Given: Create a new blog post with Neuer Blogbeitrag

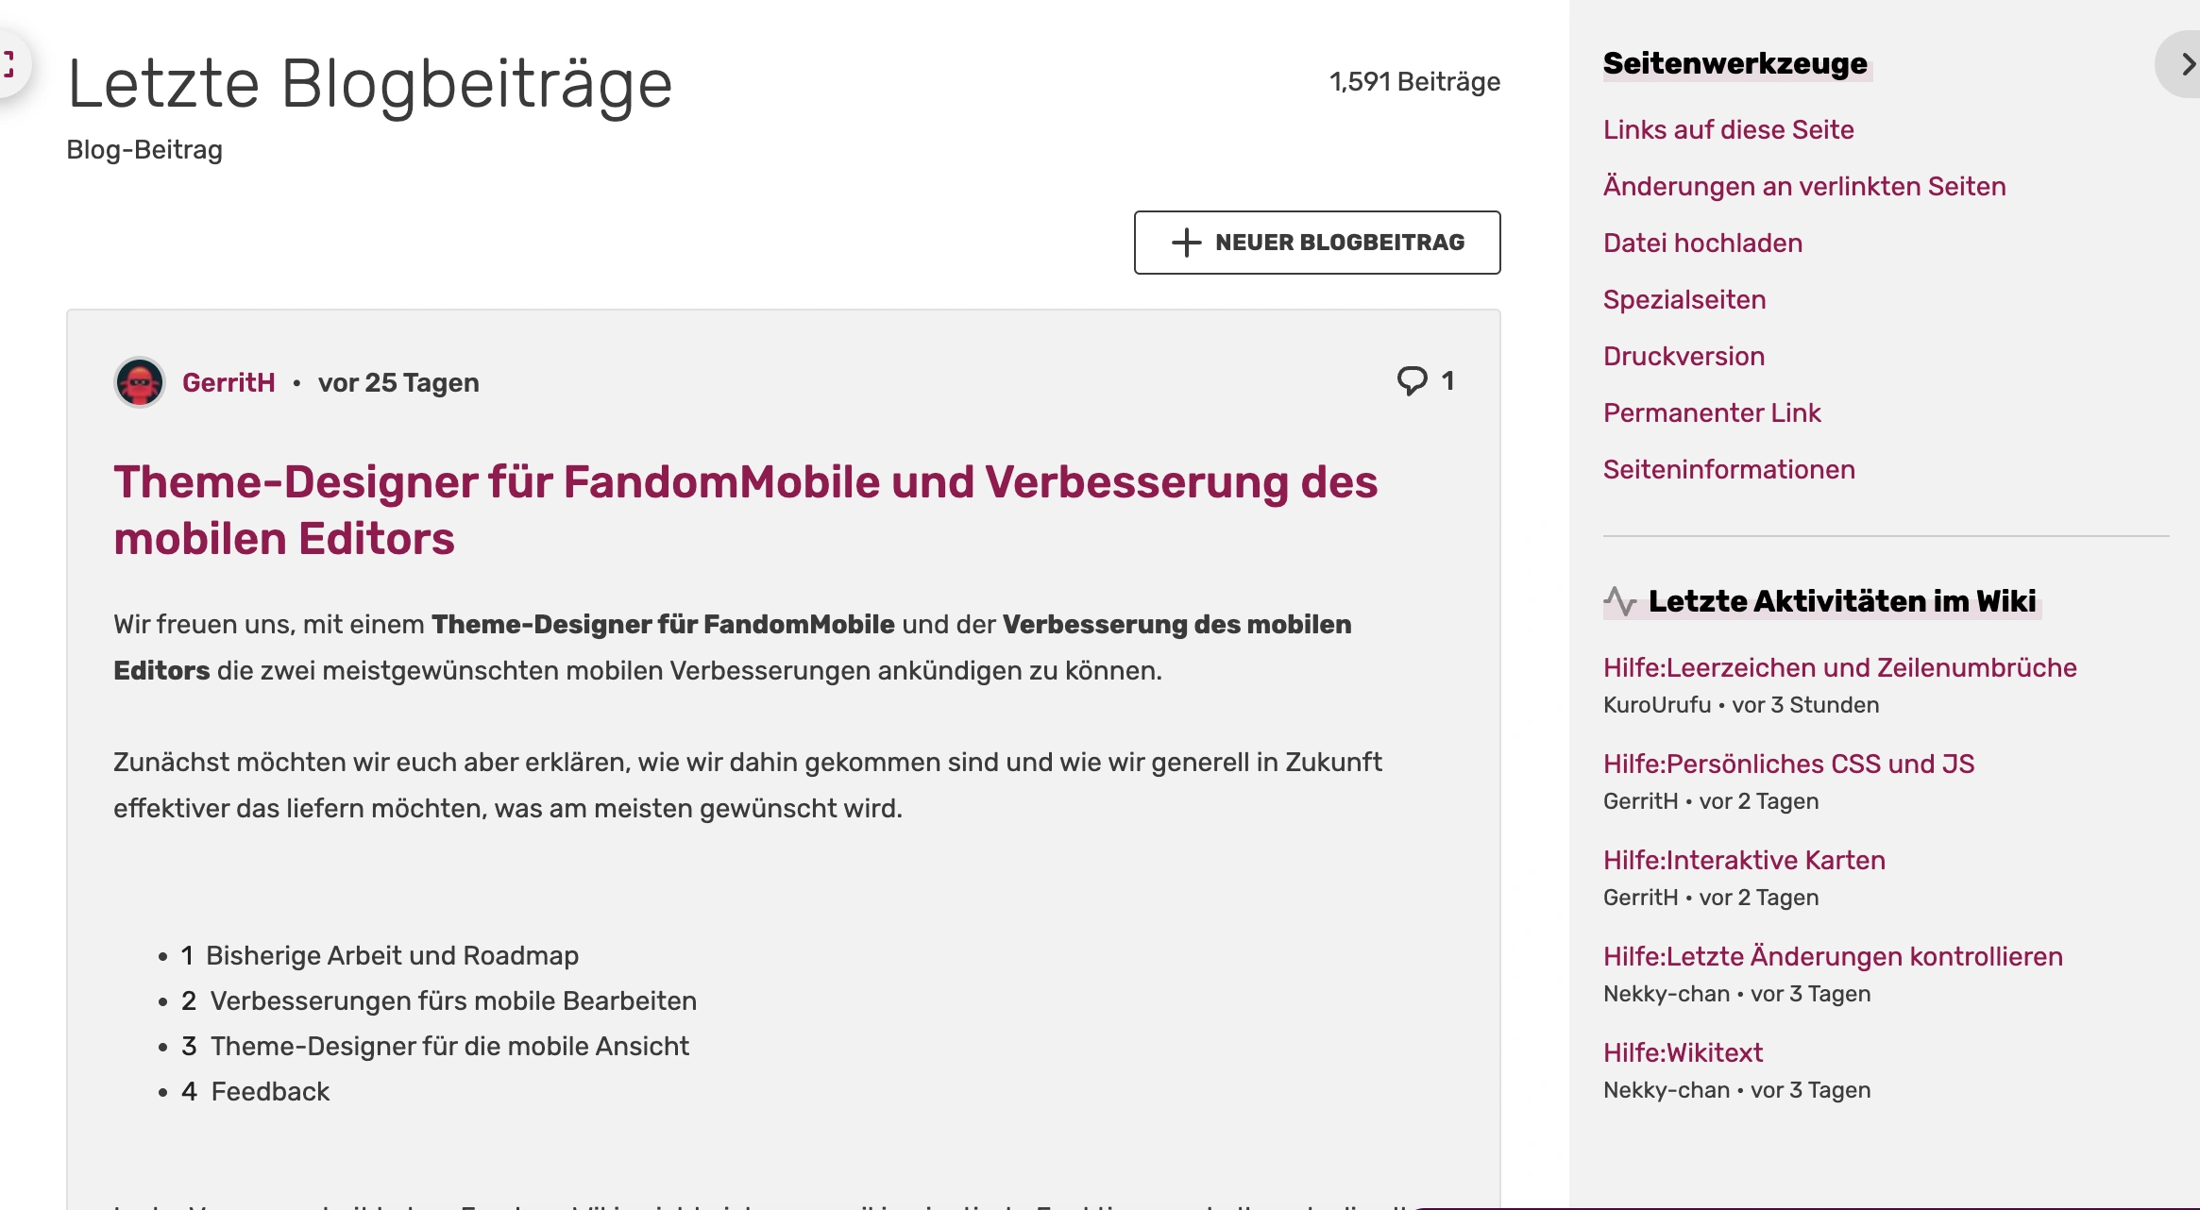Looking at the screenshot, I should pyautogui.click(x=1317, y=243).
